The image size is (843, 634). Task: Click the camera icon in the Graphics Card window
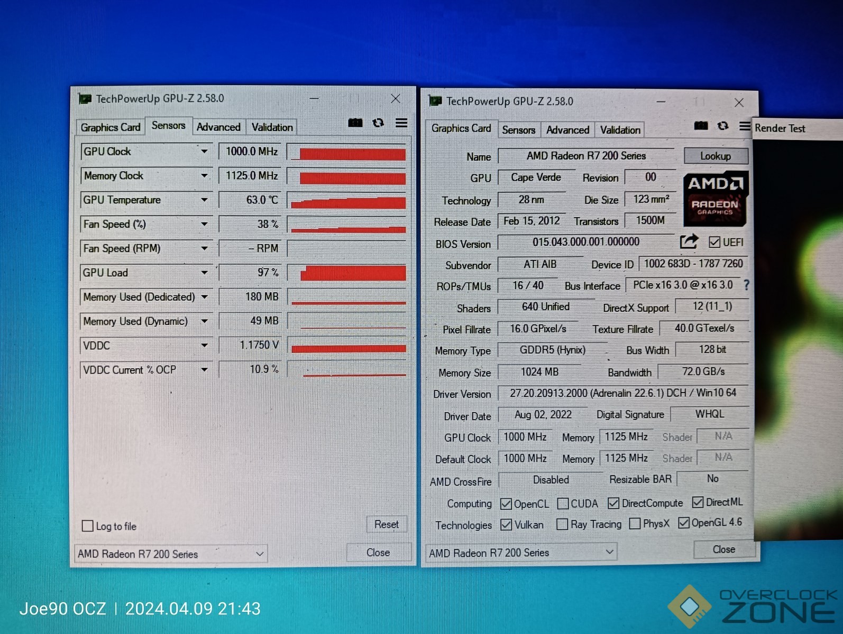pyautogui.click(x=701, y=126)
